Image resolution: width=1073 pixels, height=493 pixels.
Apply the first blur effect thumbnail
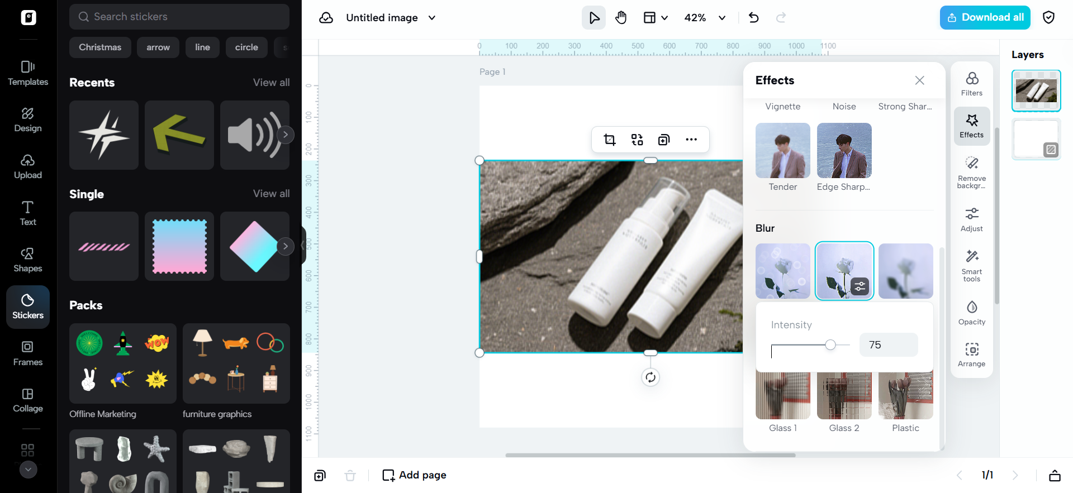783,271
